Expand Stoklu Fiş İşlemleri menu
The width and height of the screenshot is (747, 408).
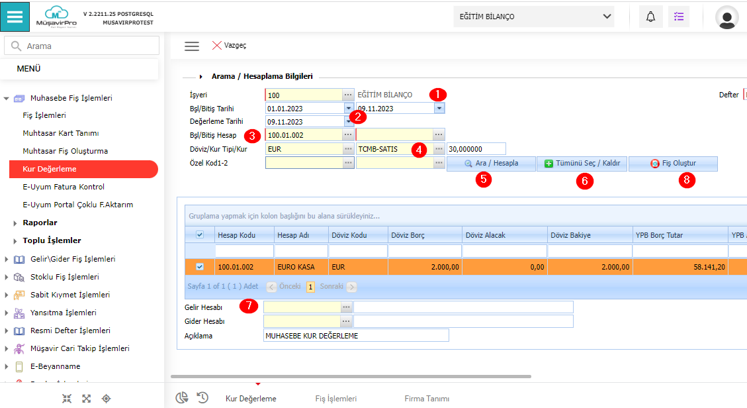6,277
